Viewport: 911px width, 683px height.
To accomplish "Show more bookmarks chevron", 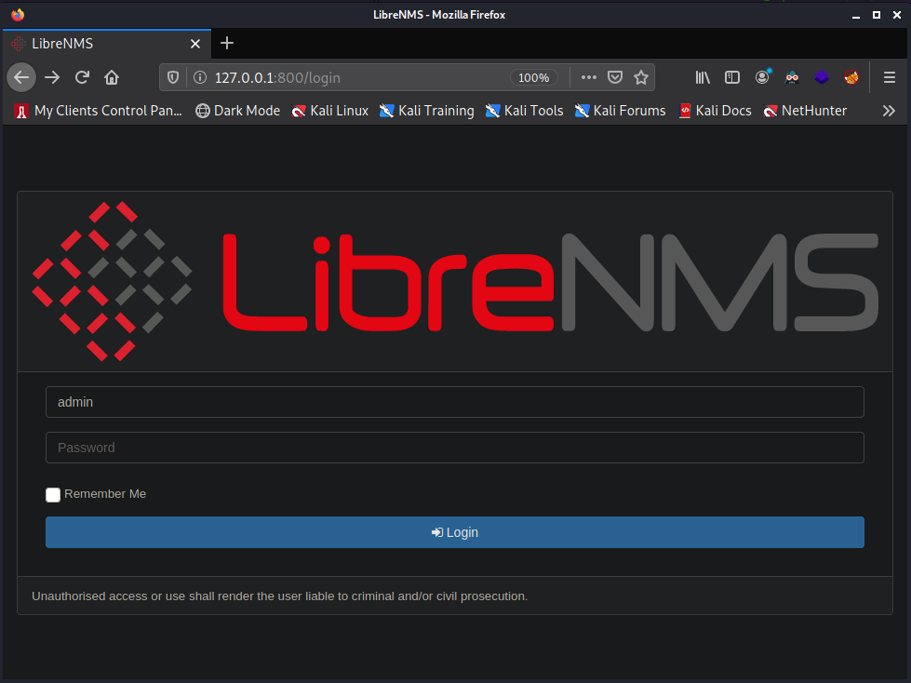I will tap(889, 111).
